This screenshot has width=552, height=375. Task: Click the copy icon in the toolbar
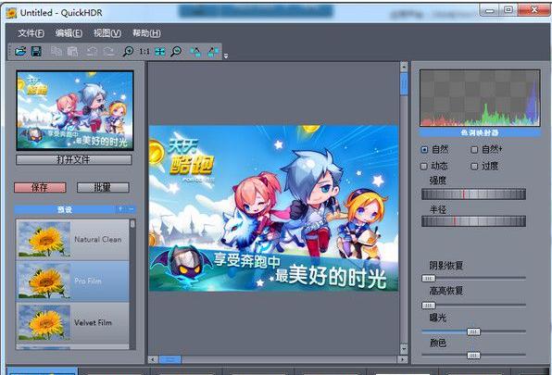pos(56,51)
